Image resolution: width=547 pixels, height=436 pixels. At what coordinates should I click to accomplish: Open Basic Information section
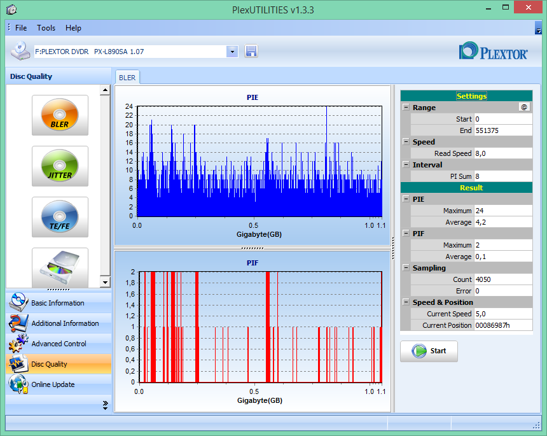pos(59,302)
